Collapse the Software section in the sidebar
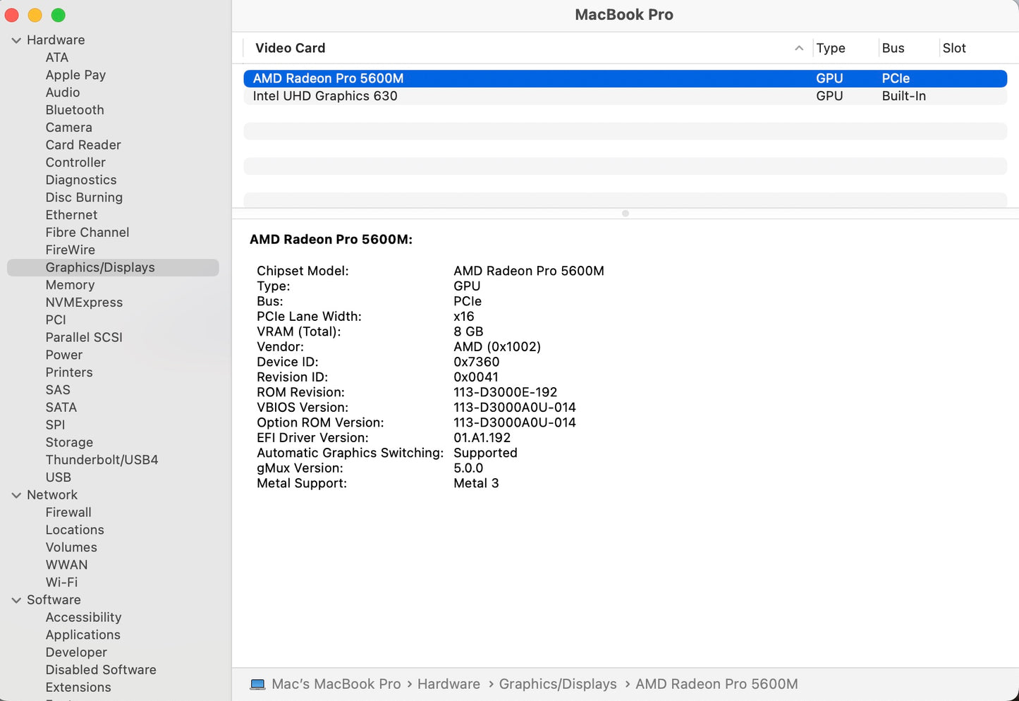 click(x=16, y=599)
